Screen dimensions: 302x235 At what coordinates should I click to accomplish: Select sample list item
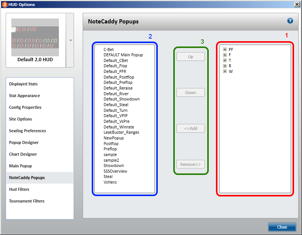[x=110, y=155]
